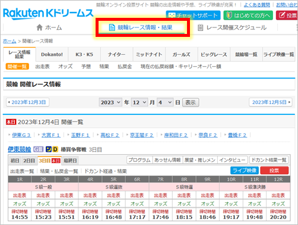Click the red 投票 button in Ito section
The width and height of the screenshot is (298, 225).
coord(274,170)
